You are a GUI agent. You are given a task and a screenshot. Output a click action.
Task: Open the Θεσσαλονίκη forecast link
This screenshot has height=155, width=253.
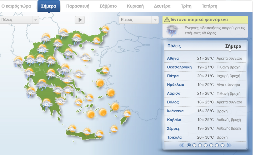pyautogui.click(x=179, y=67)
